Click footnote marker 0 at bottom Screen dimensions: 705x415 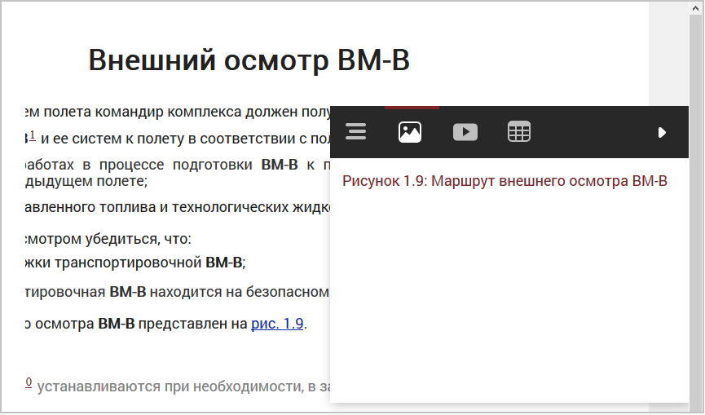[29, 382]
